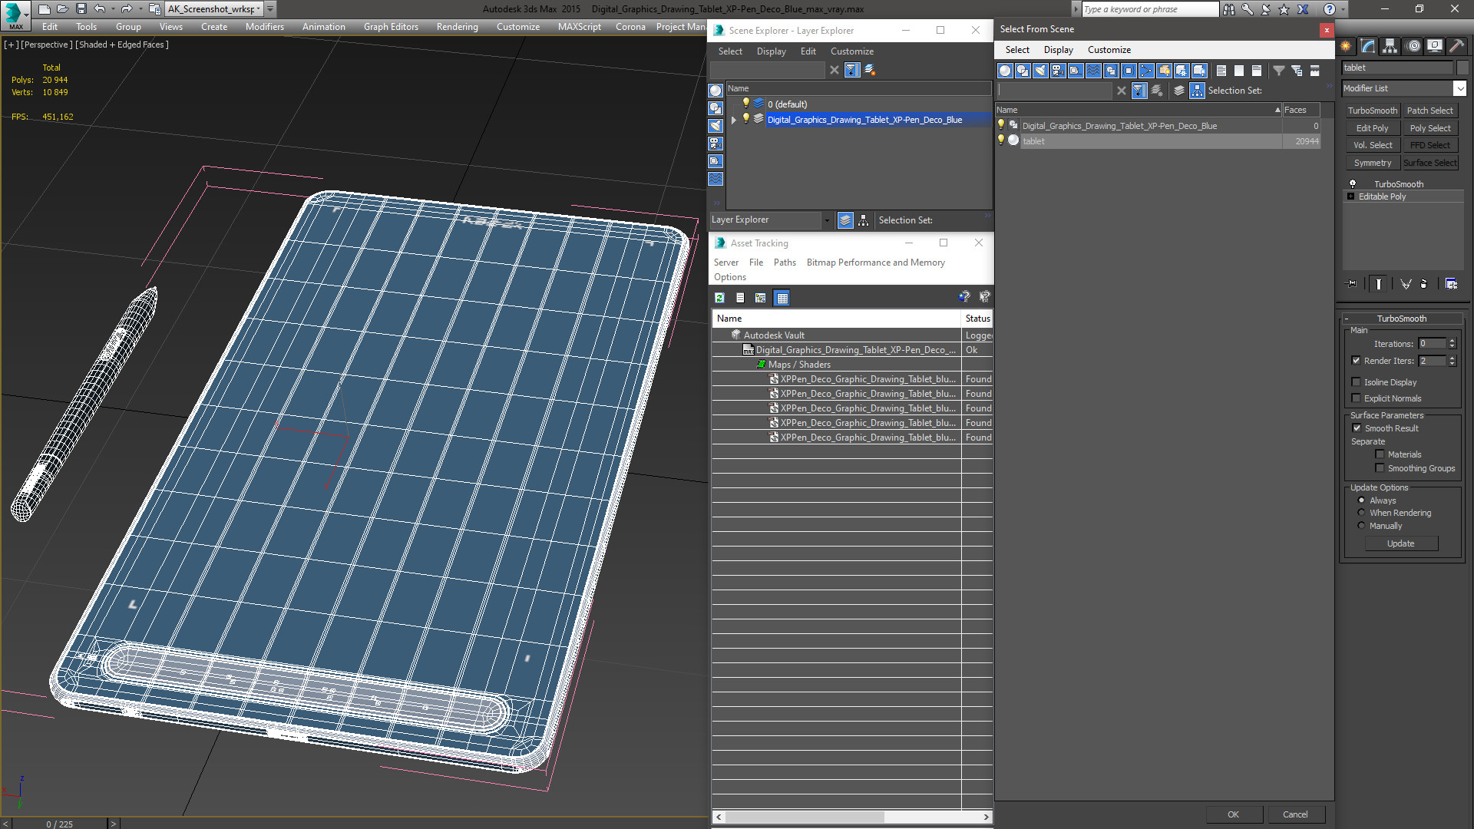This screenshot has height=829, width=1474.
Task: Click Make Unique icon below modifier stack
Action: point(1406,284)
